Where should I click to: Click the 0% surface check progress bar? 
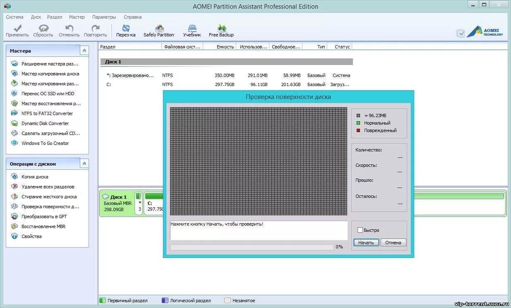(252, 247)
